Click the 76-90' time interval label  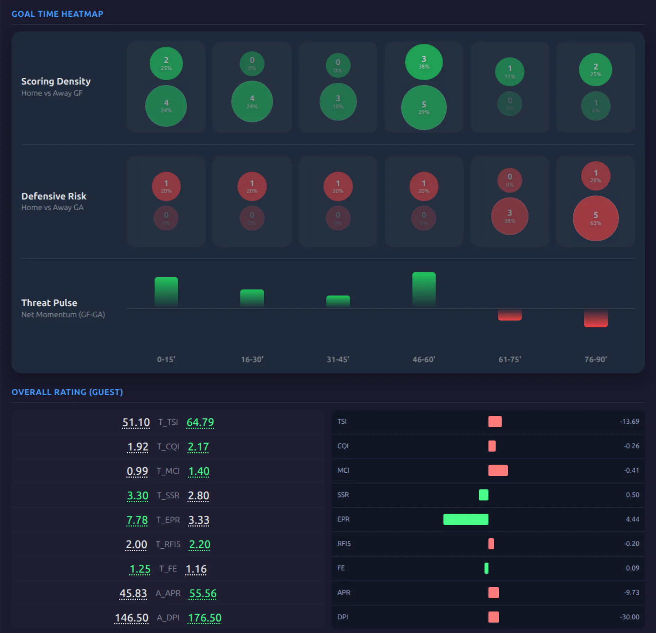(596, 360)
